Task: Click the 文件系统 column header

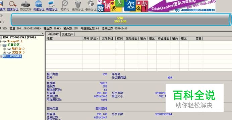Action: click(x=107, y=38)
